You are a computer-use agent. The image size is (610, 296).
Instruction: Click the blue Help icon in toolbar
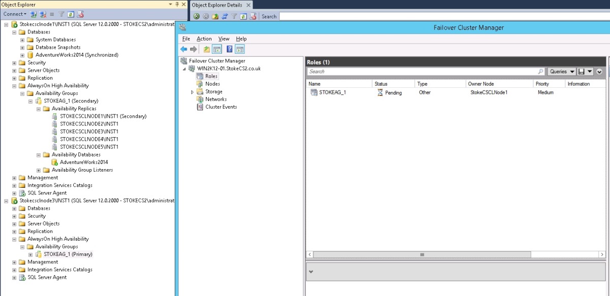tap(229, 49)
